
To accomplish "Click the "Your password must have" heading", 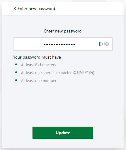I will [37, 57].
